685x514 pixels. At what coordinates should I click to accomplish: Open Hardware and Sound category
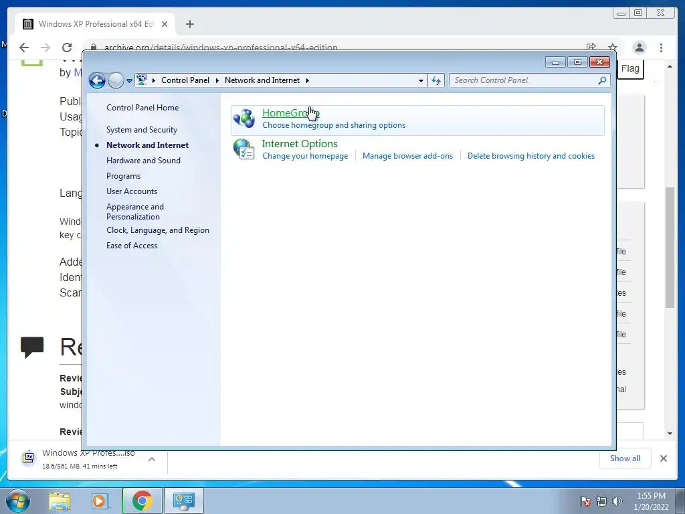click(143, 161)
